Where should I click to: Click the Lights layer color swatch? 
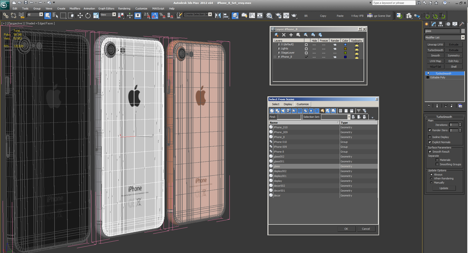[x=345, y=49]
